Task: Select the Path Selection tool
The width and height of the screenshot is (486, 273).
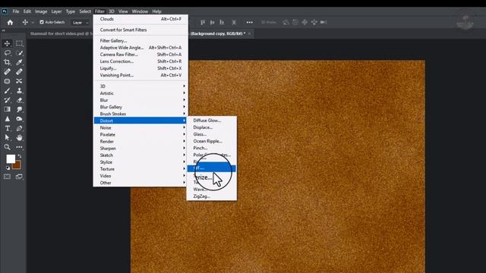Action: point(7,137)
